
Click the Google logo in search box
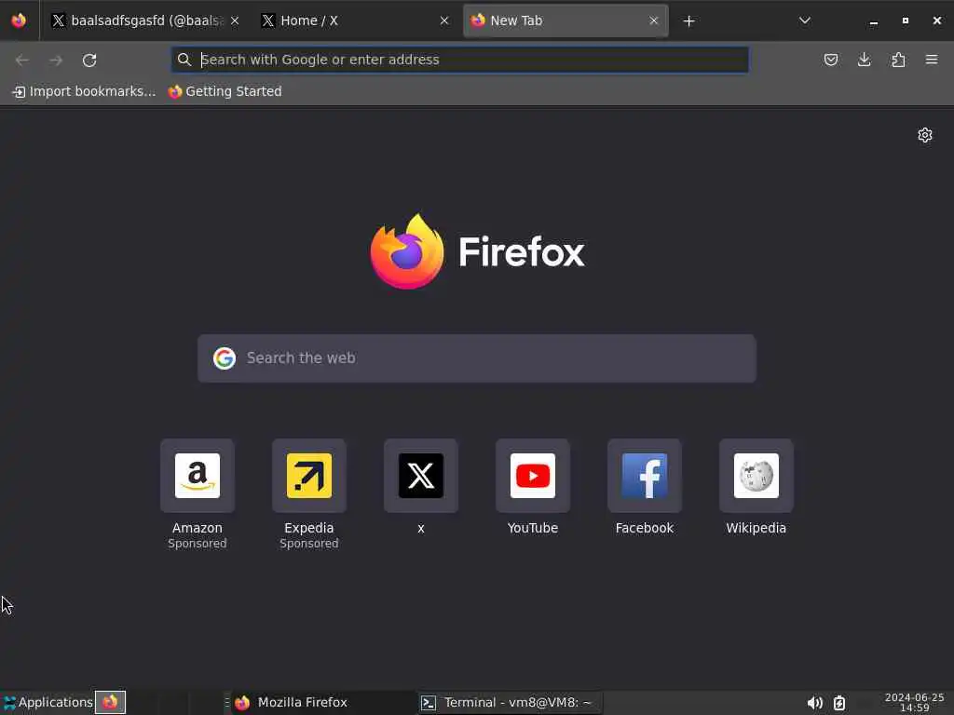225,358
